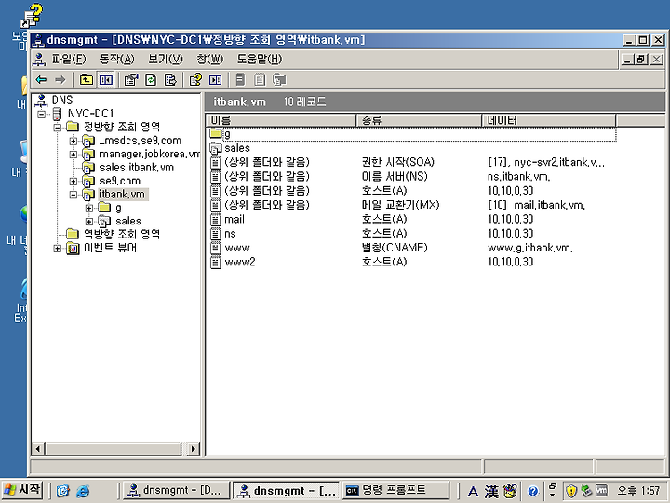The width and height of the screenshot is (670, 503).
Task: Collapse the 정방향 조회 영역 folder
Action: pyautogui.click(x=58, y=127)
